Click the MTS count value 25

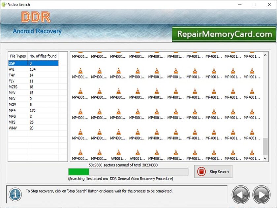point(31,122)
